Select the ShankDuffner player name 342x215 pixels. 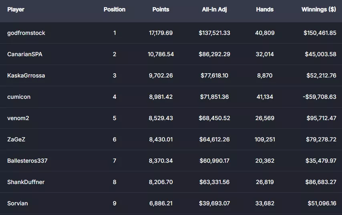(x=26, y=182)
